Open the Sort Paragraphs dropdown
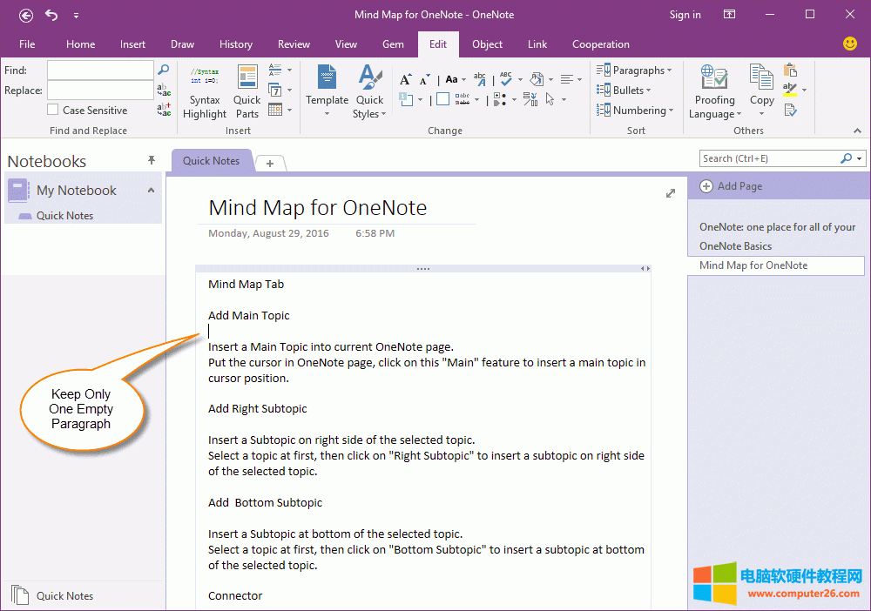The height and width of the screenshot is (611, 871). [x=634, y=70]
